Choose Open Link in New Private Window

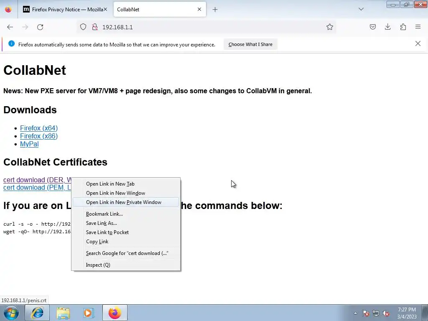click(x=126, y=202)
